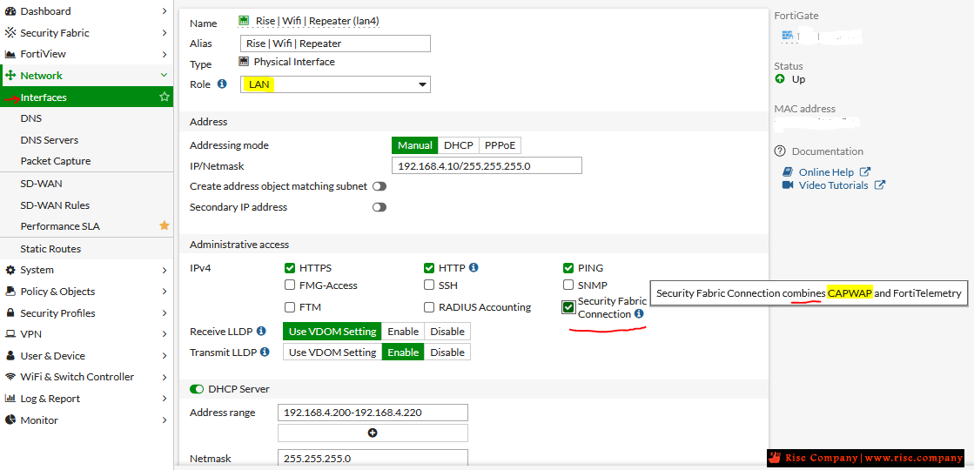Select DHCP addressing mode
Screen dimensions: 974x470
pos(459,145)
